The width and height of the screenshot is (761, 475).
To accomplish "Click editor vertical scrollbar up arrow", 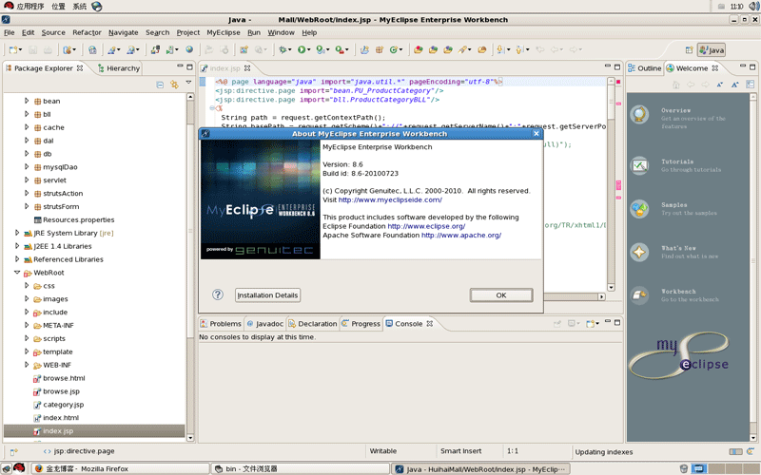I will (611, 81).
